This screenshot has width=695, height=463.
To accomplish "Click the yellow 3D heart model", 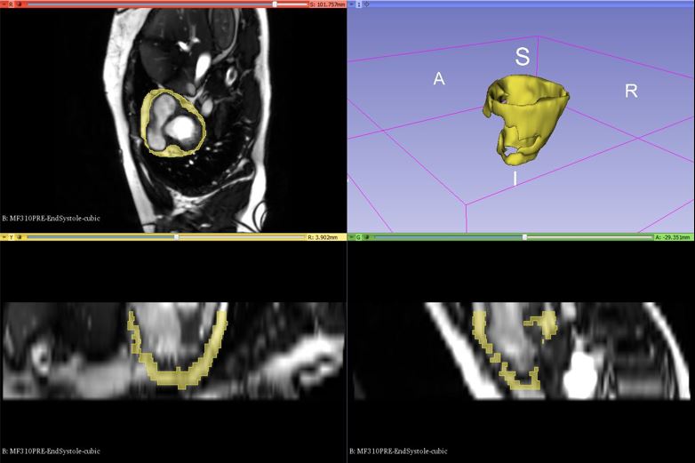I will (x=523, y=116).
